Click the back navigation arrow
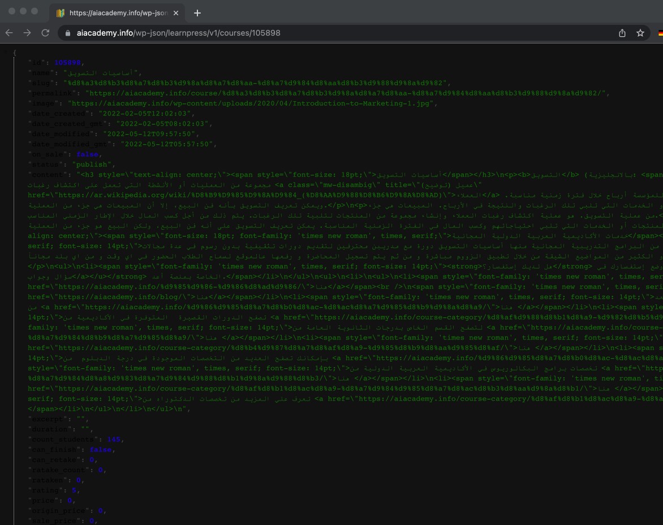 pos(10,33)
